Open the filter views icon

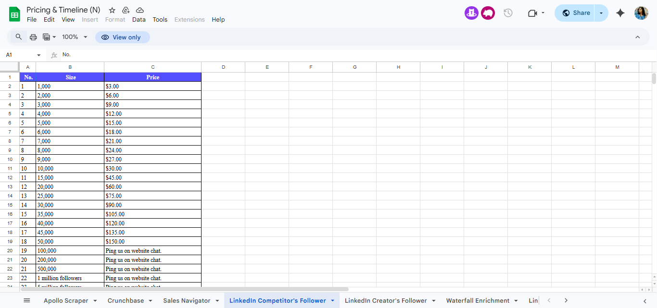[49, 37]
